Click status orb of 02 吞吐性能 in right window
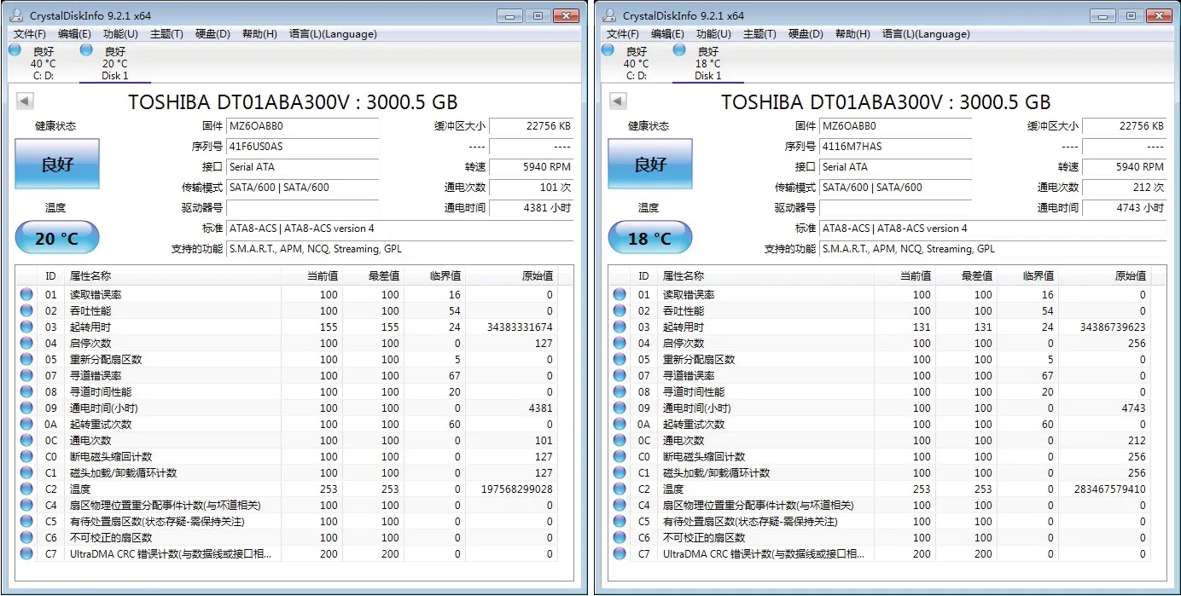 pos(620,311)
